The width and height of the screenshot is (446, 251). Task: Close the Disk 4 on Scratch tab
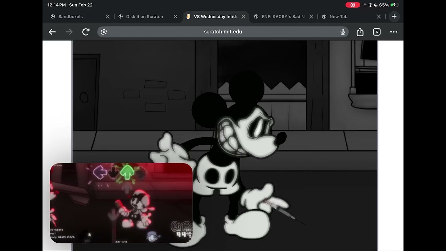(x=175, y=16)
